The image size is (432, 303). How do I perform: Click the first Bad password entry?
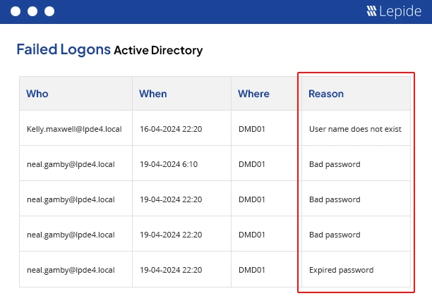(x=335, y=164)
